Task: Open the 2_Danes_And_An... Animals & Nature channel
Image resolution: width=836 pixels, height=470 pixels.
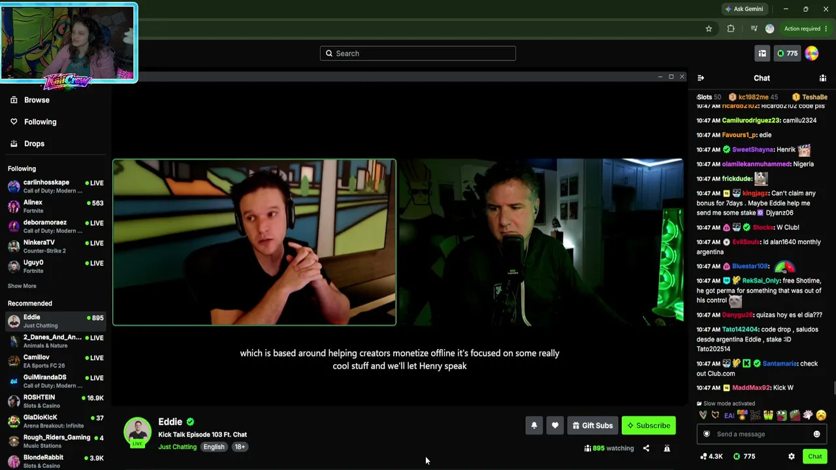Action: coord(56,341)
